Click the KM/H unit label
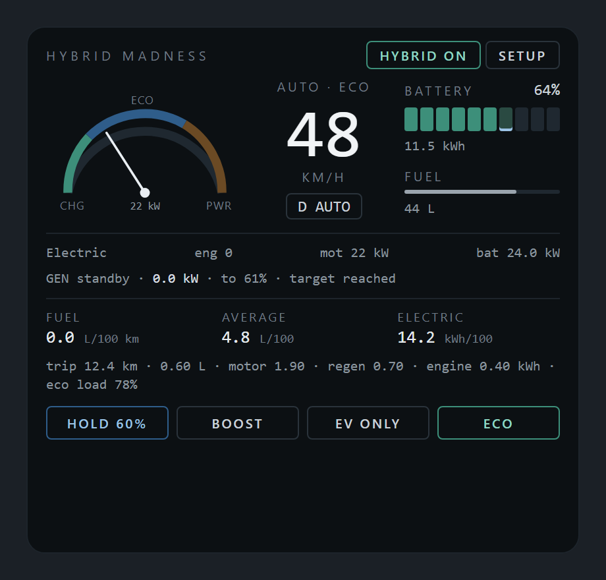This screenshot has height=580, width=606. [323, 177]
